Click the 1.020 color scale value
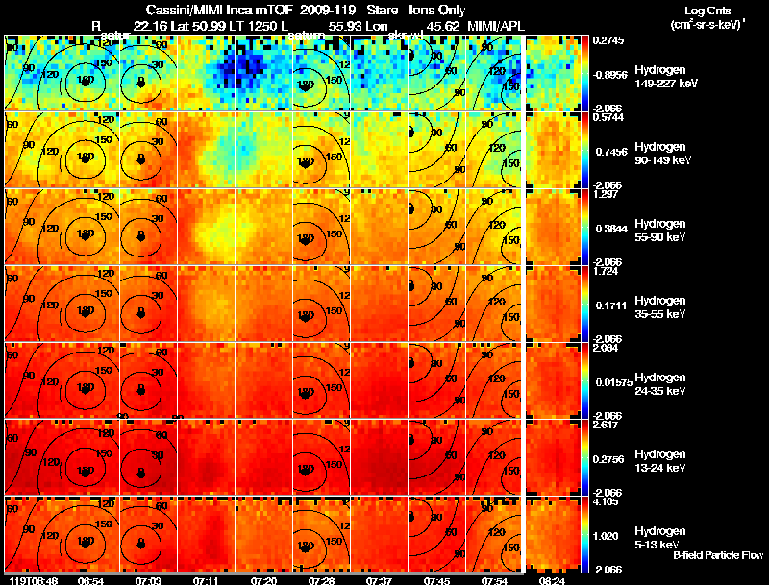769x585 pixels. click(607, 536)
